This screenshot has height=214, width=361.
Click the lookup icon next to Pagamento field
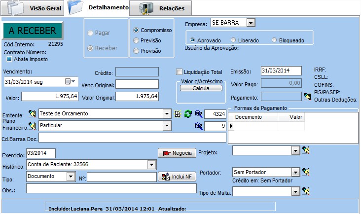[x=306, y=96]
